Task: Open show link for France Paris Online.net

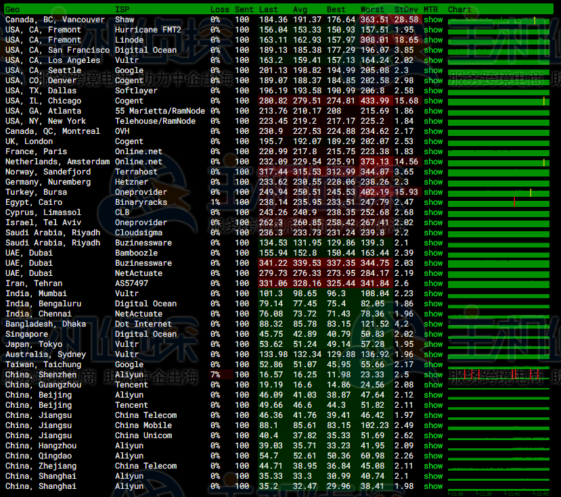Action: pos(433,151)
